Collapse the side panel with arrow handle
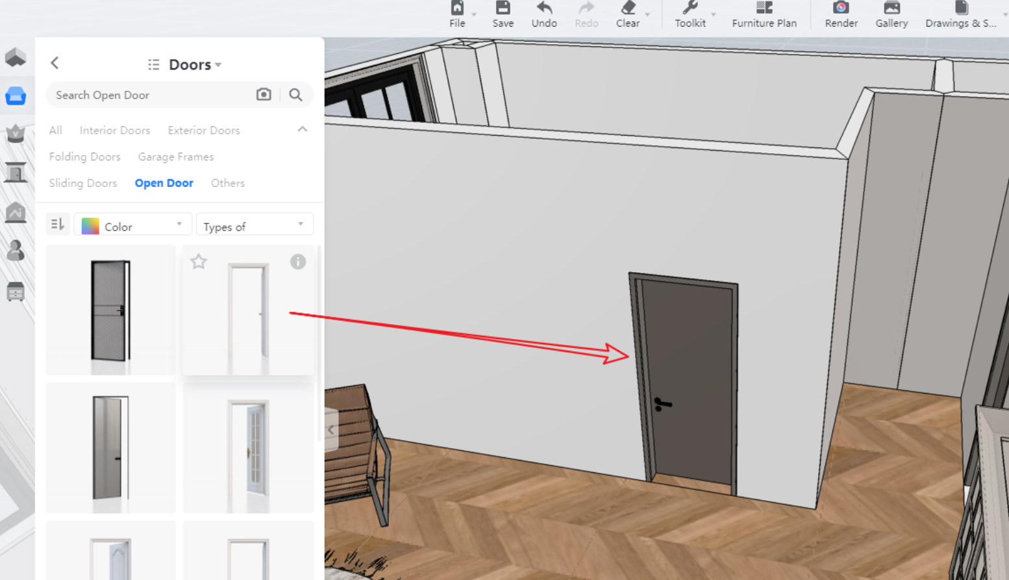 pyautogui.click(x=331, y=429)
